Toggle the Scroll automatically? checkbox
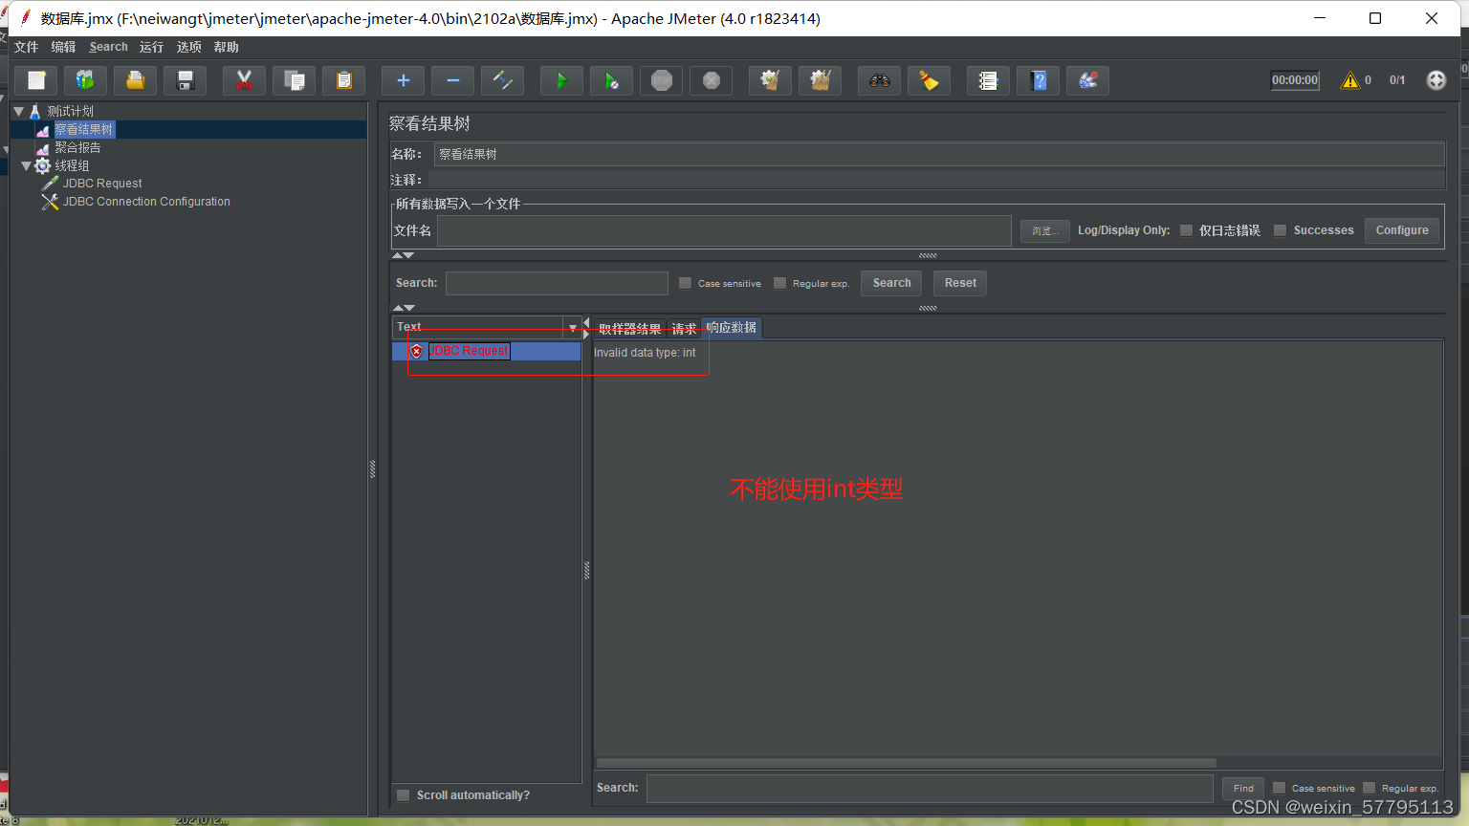This screenshot has width=1469, height=826. click(404, 795)
